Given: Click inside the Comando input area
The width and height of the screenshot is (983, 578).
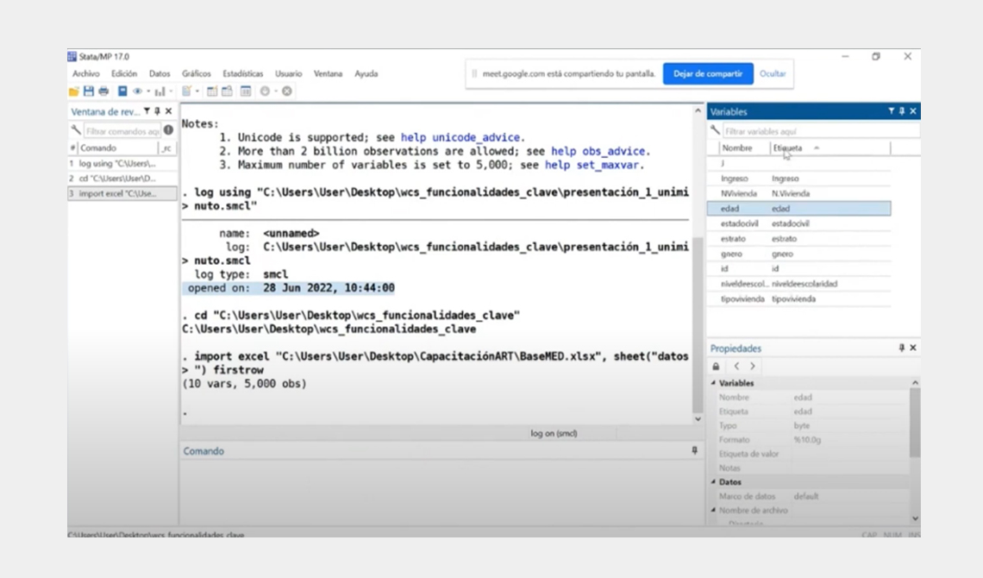Looking at the screenshot, I should pos(441,491).
